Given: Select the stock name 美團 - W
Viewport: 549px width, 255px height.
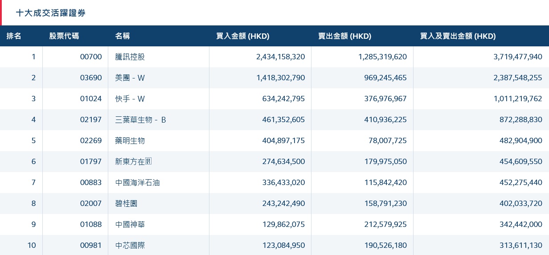Looking at the screenshot, I should point(130,78).
